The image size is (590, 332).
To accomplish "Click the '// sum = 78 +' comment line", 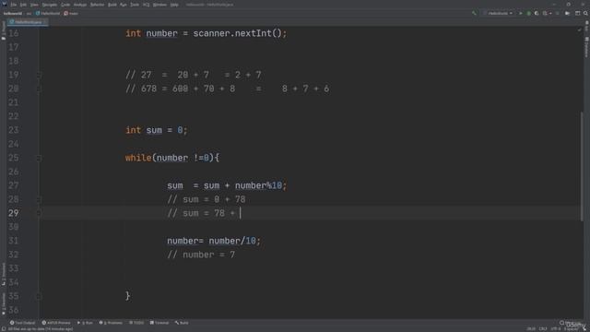I will (201, 213).
